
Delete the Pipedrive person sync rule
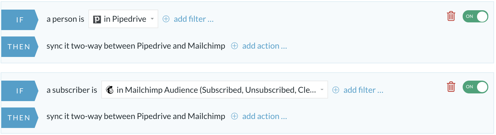point(451,16)
